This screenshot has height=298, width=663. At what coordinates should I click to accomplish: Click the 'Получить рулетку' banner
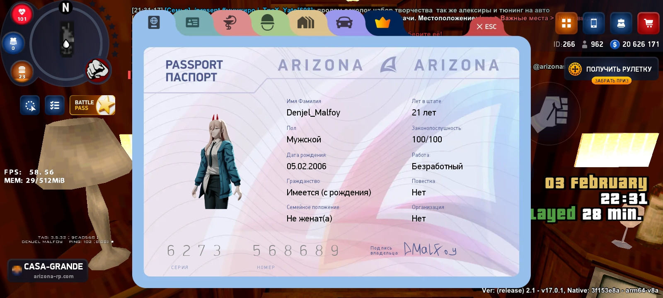[x=612, y=69]
